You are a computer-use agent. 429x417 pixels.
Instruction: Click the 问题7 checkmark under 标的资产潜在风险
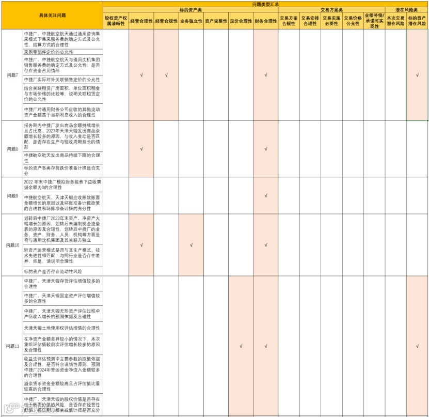pyautogui.click(x=417, y=75)
